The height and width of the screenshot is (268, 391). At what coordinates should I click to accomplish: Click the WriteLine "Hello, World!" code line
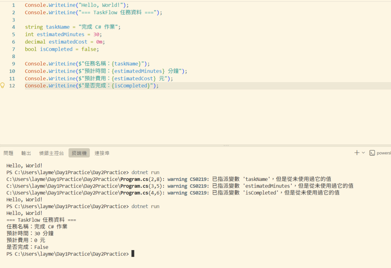coord(77,5)
